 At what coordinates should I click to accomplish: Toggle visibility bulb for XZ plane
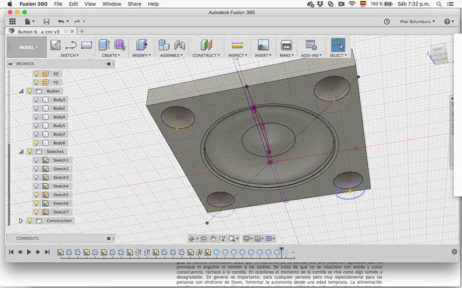36,74
